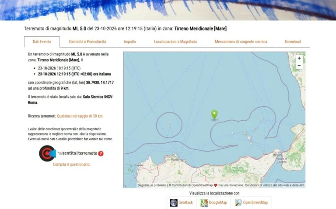Click the OpenStreetMap magnifier icon

coord(238,202)
